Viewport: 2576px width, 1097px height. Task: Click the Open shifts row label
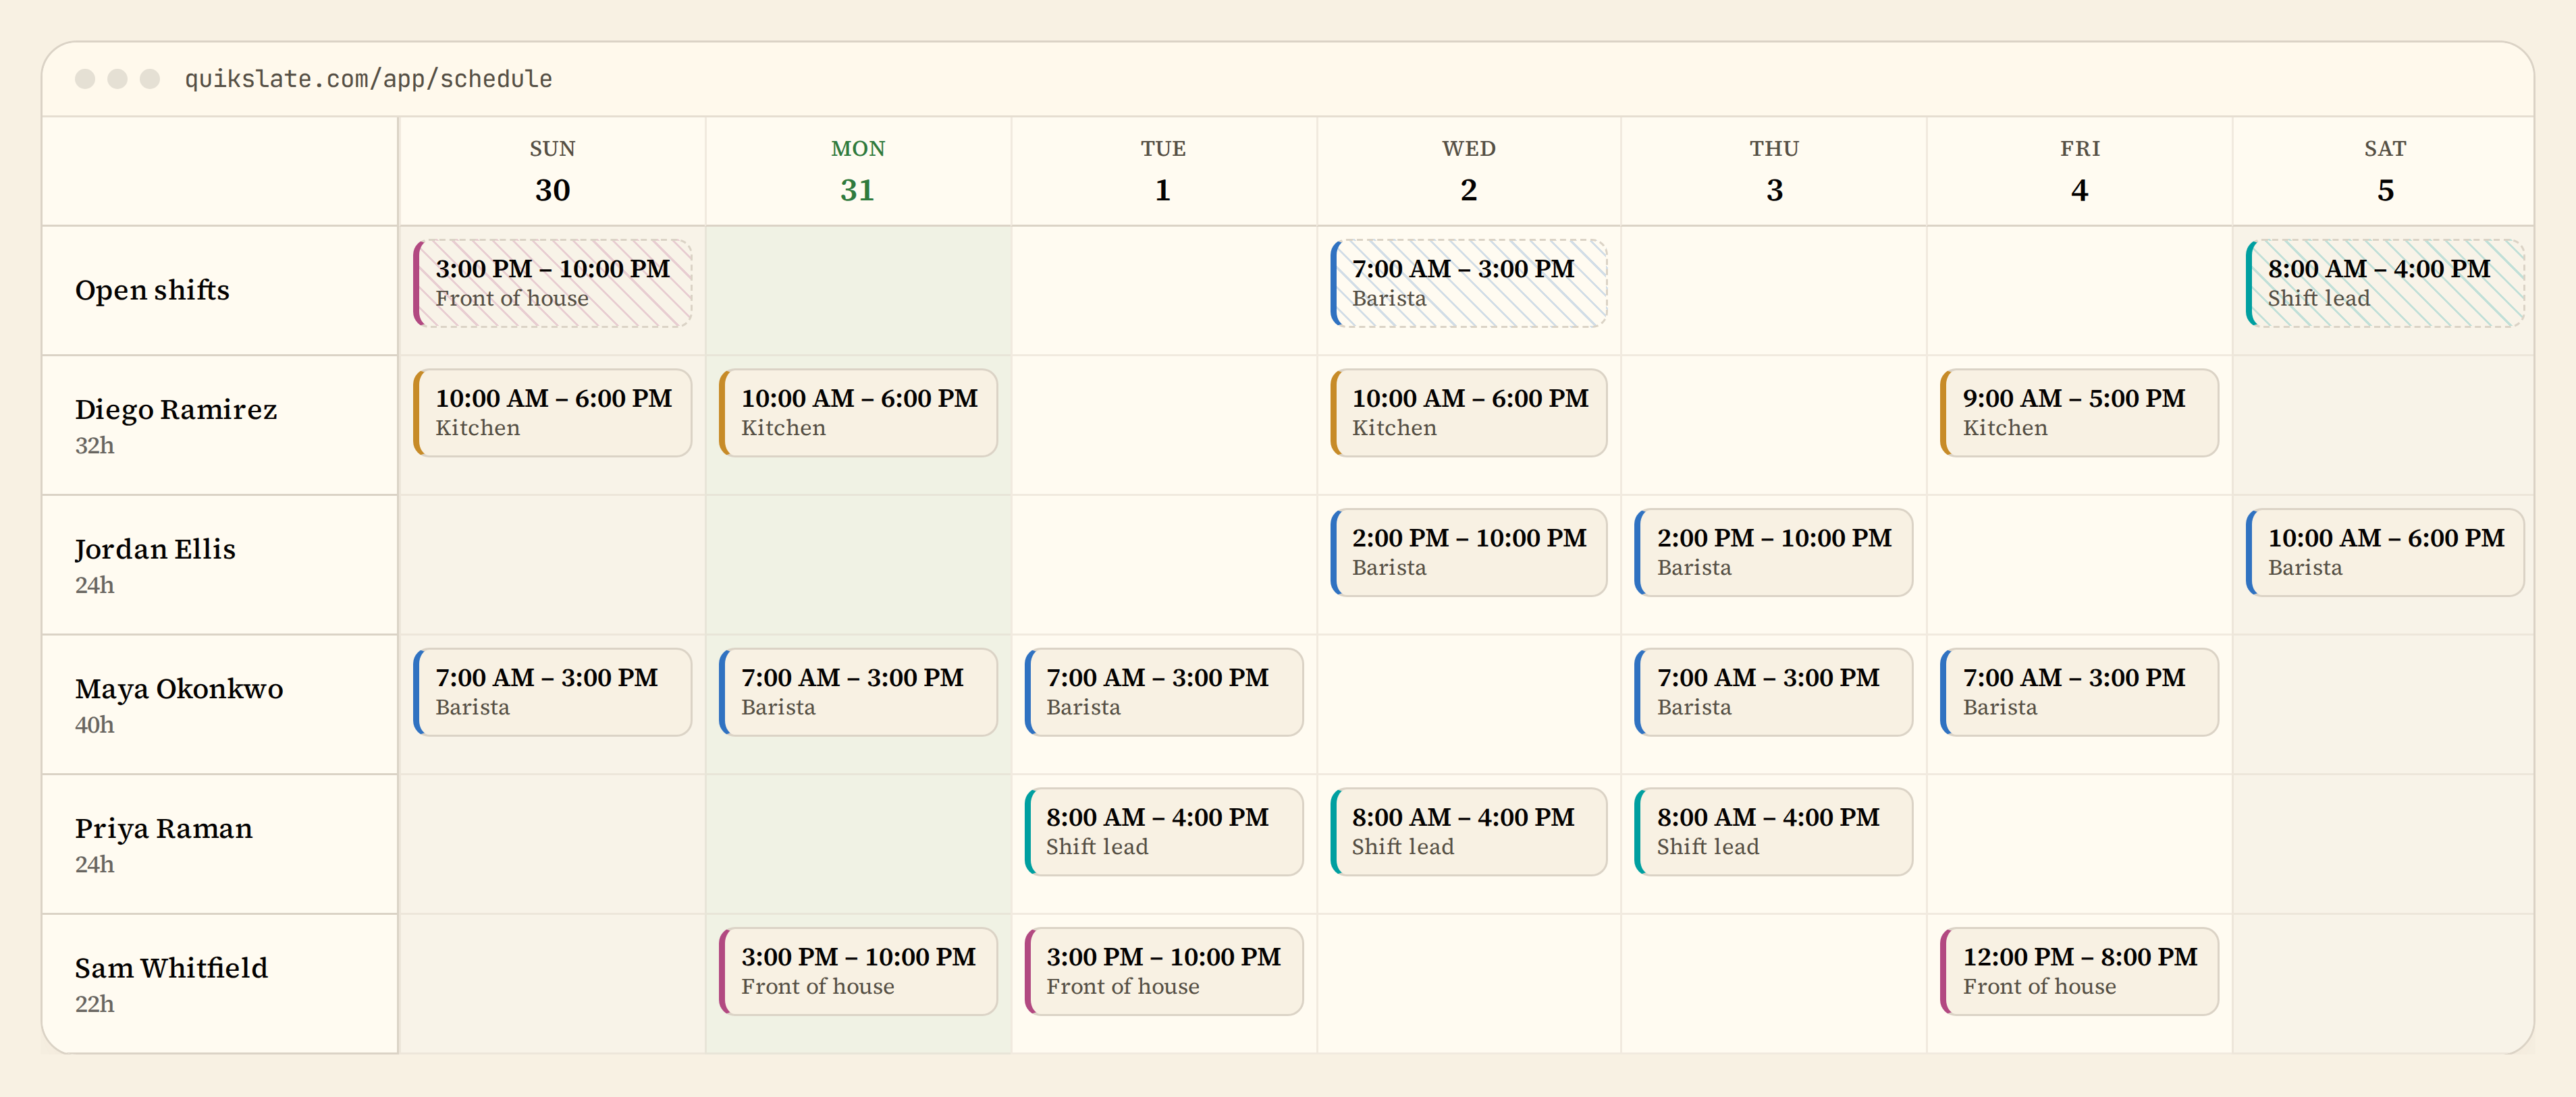(152, 289)
